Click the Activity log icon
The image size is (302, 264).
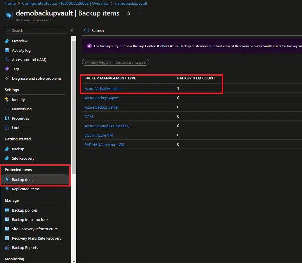[7, 50]
